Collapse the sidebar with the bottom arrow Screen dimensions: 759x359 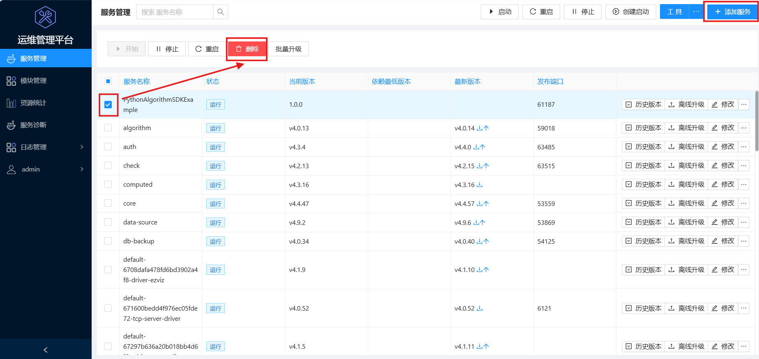[46, 350]
